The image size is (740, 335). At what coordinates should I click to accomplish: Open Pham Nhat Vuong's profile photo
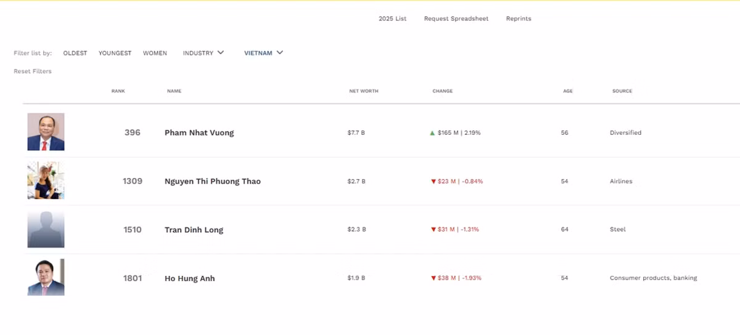46,132
